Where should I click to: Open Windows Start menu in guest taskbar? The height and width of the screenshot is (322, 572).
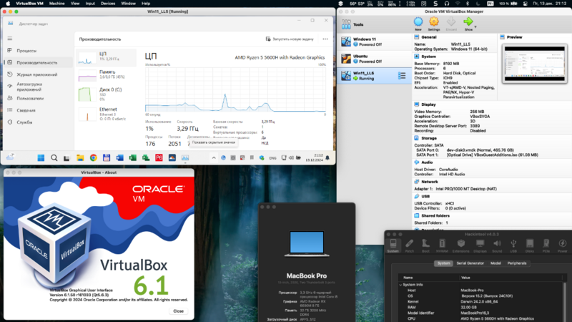coord(41,157)
